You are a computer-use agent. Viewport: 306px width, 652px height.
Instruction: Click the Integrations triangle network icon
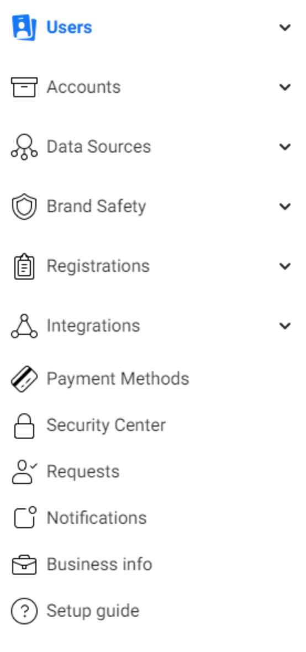pos(24,326)
